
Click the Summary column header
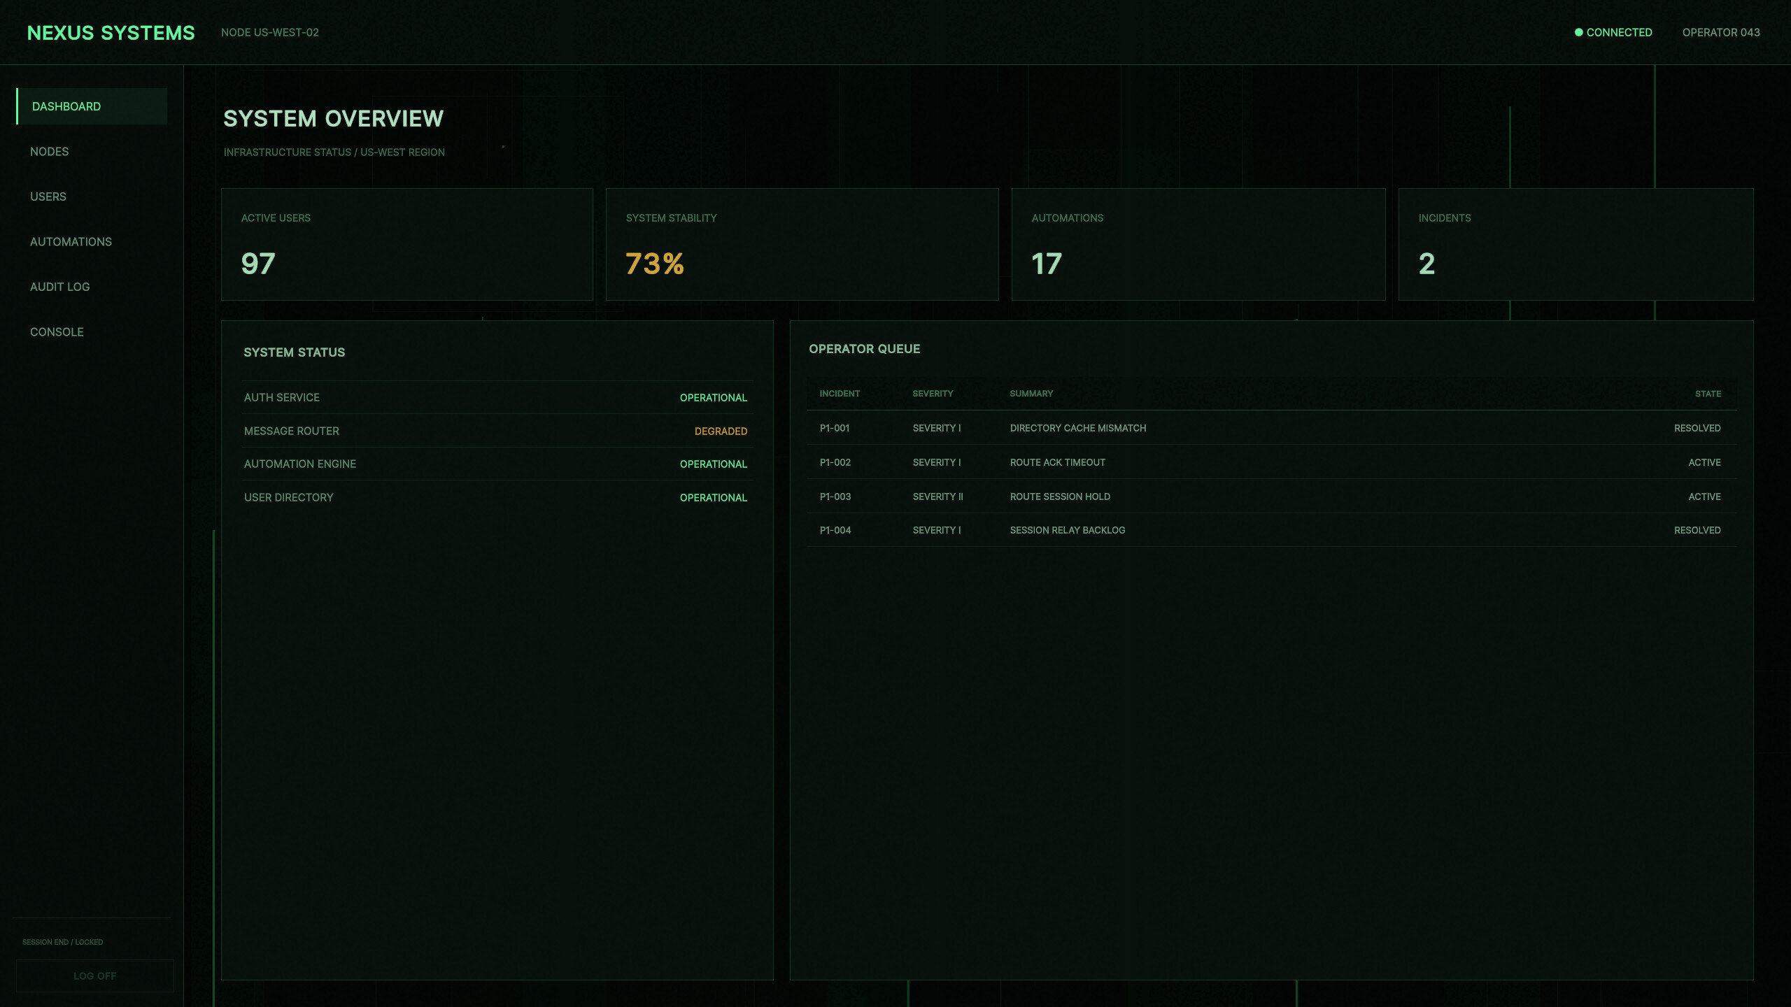(x=1031, y=394)
